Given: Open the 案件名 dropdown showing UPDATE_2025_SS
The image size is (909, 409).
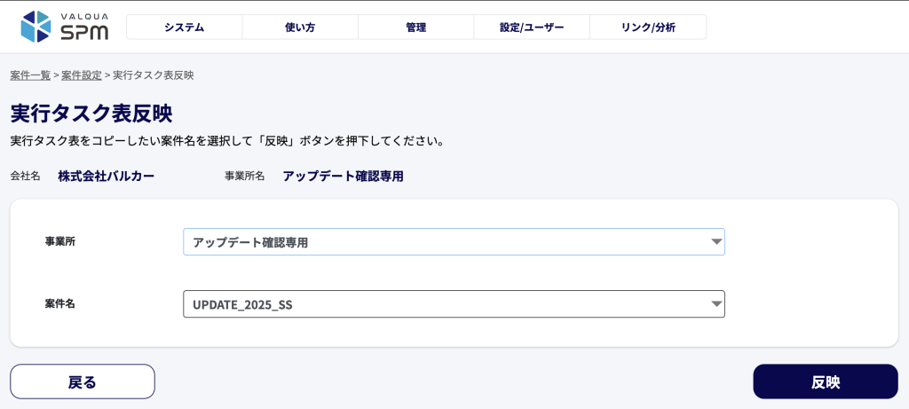Looking at the screenshot, I should [x=454, y=304].
